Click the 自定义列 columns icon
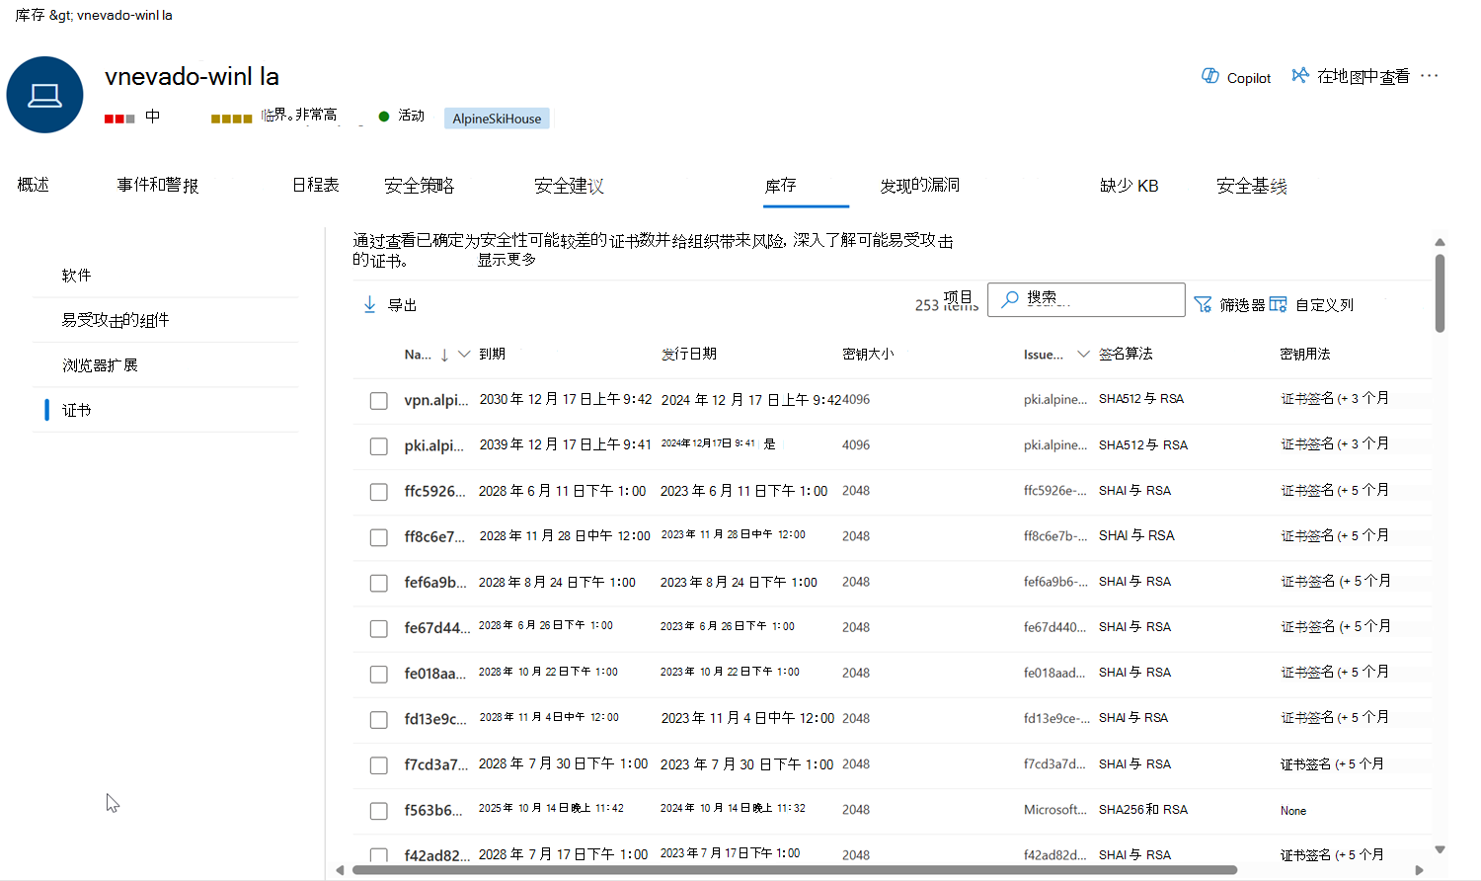Viewport: 1481px width, 881px height. [x=1278, y=304]
